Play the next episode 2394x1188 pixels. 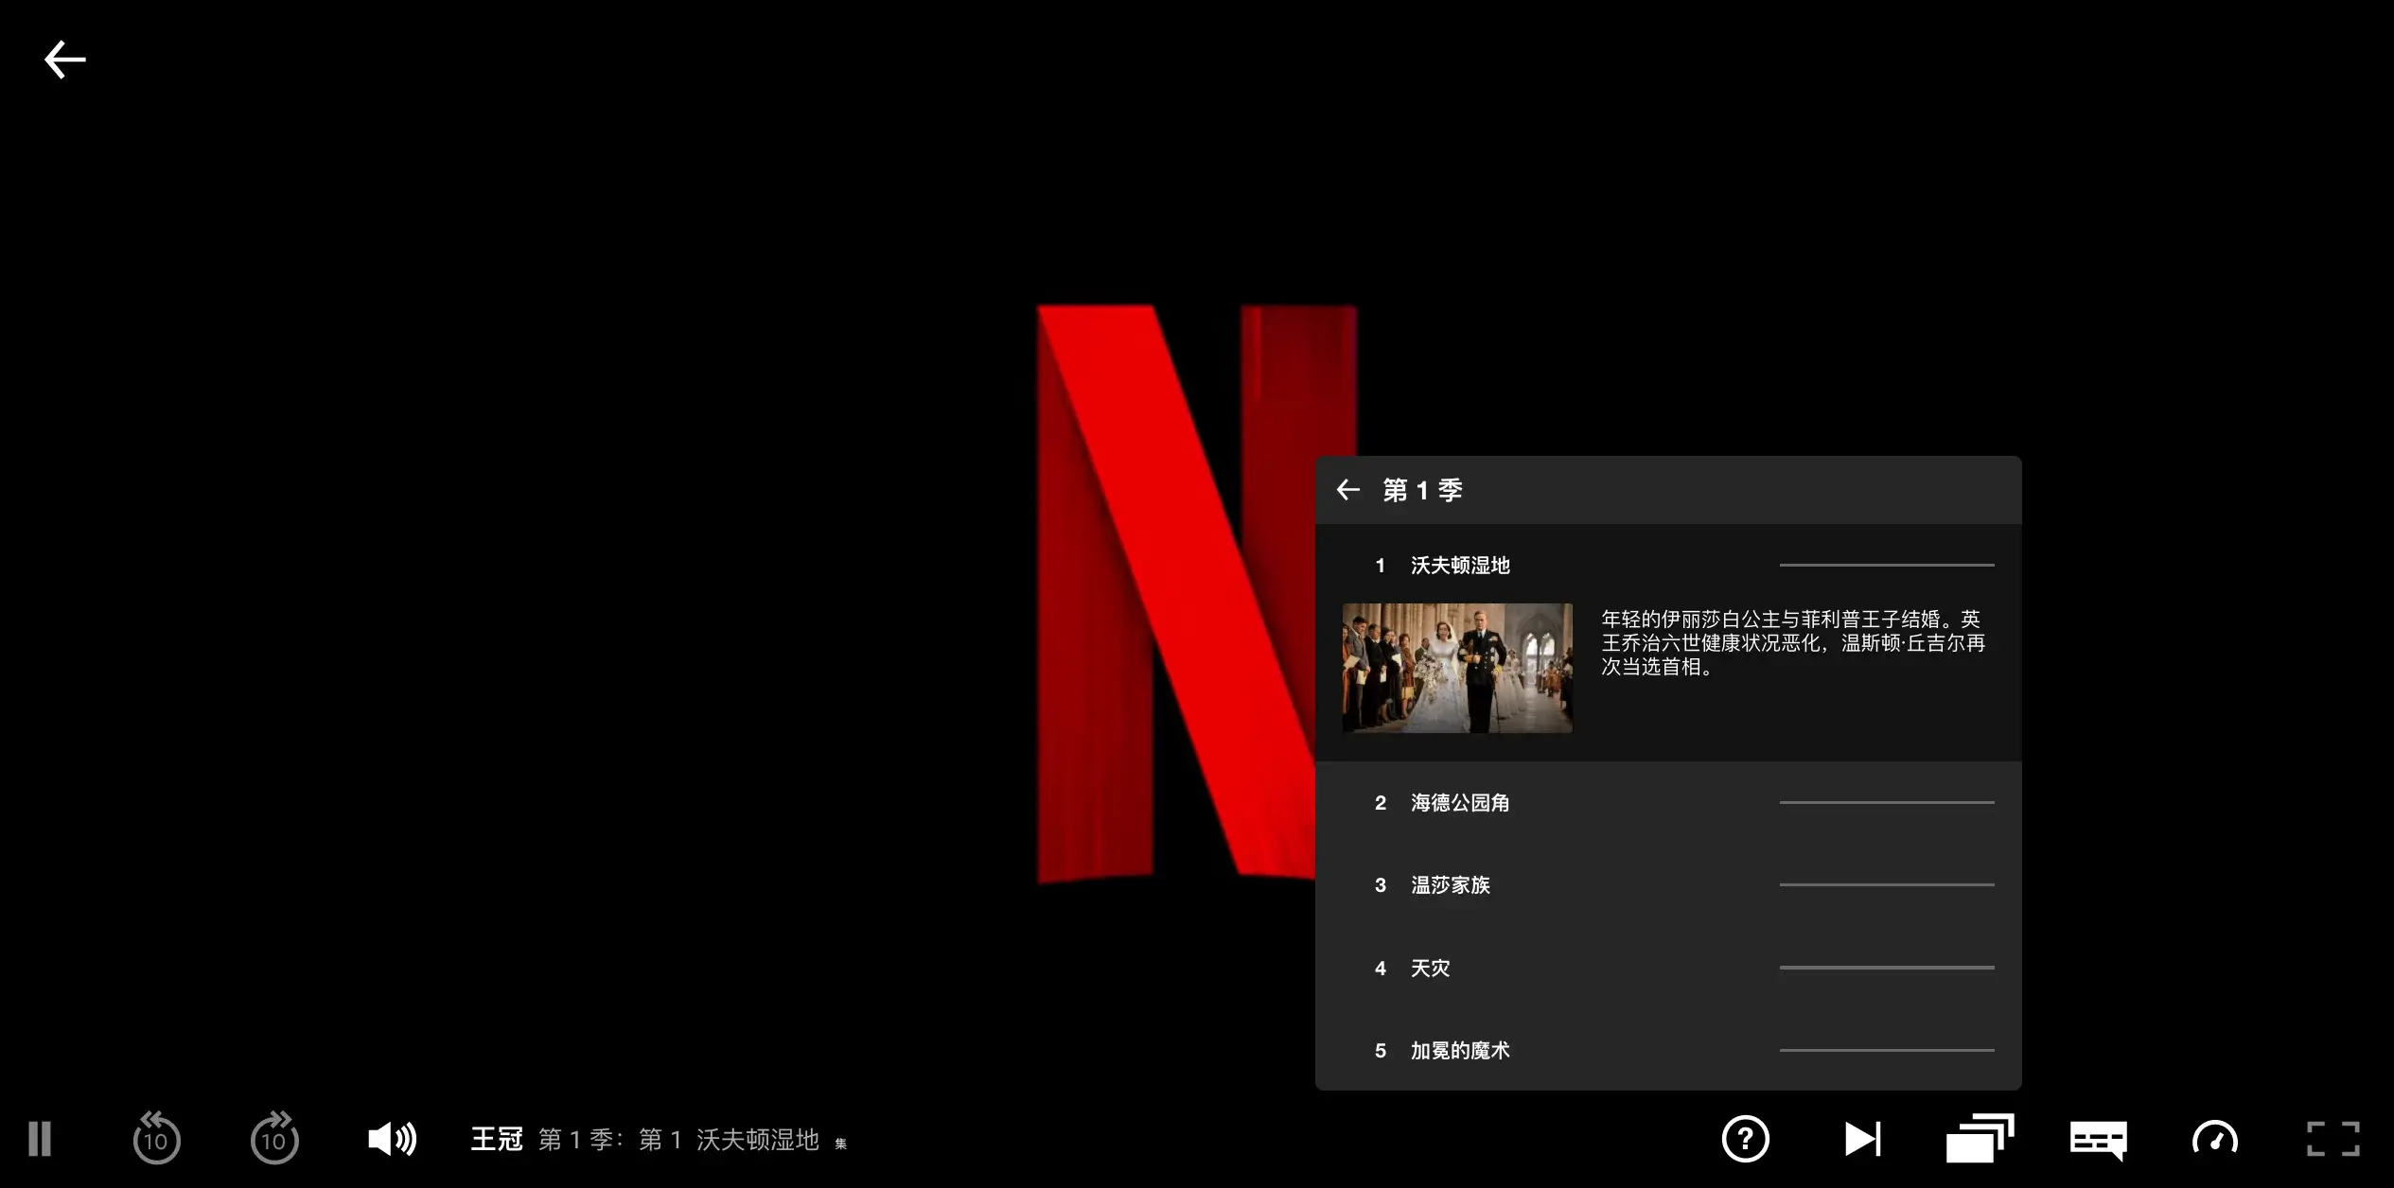[x=1862, y=1139]
